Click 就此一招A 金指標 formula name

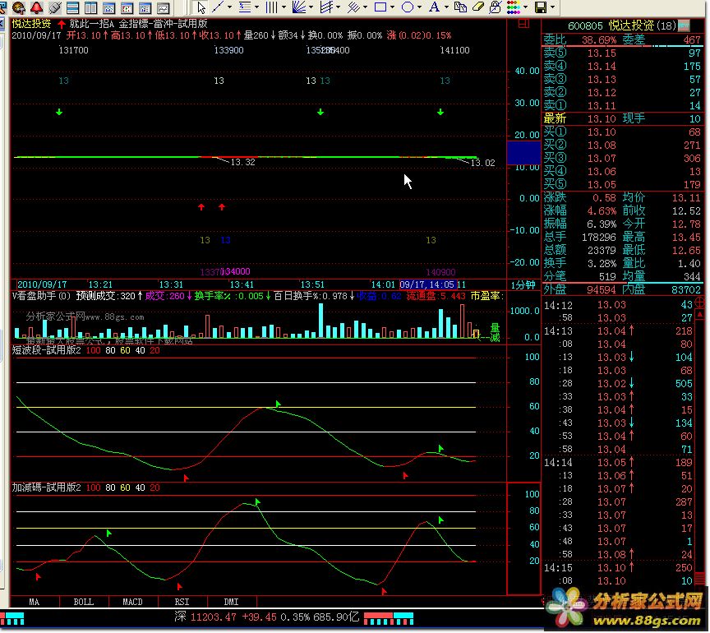(x=139, y=24)
